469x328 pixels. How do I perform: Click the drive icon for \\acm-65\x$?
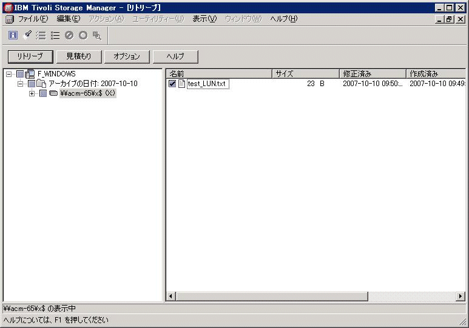pos(53,93)
